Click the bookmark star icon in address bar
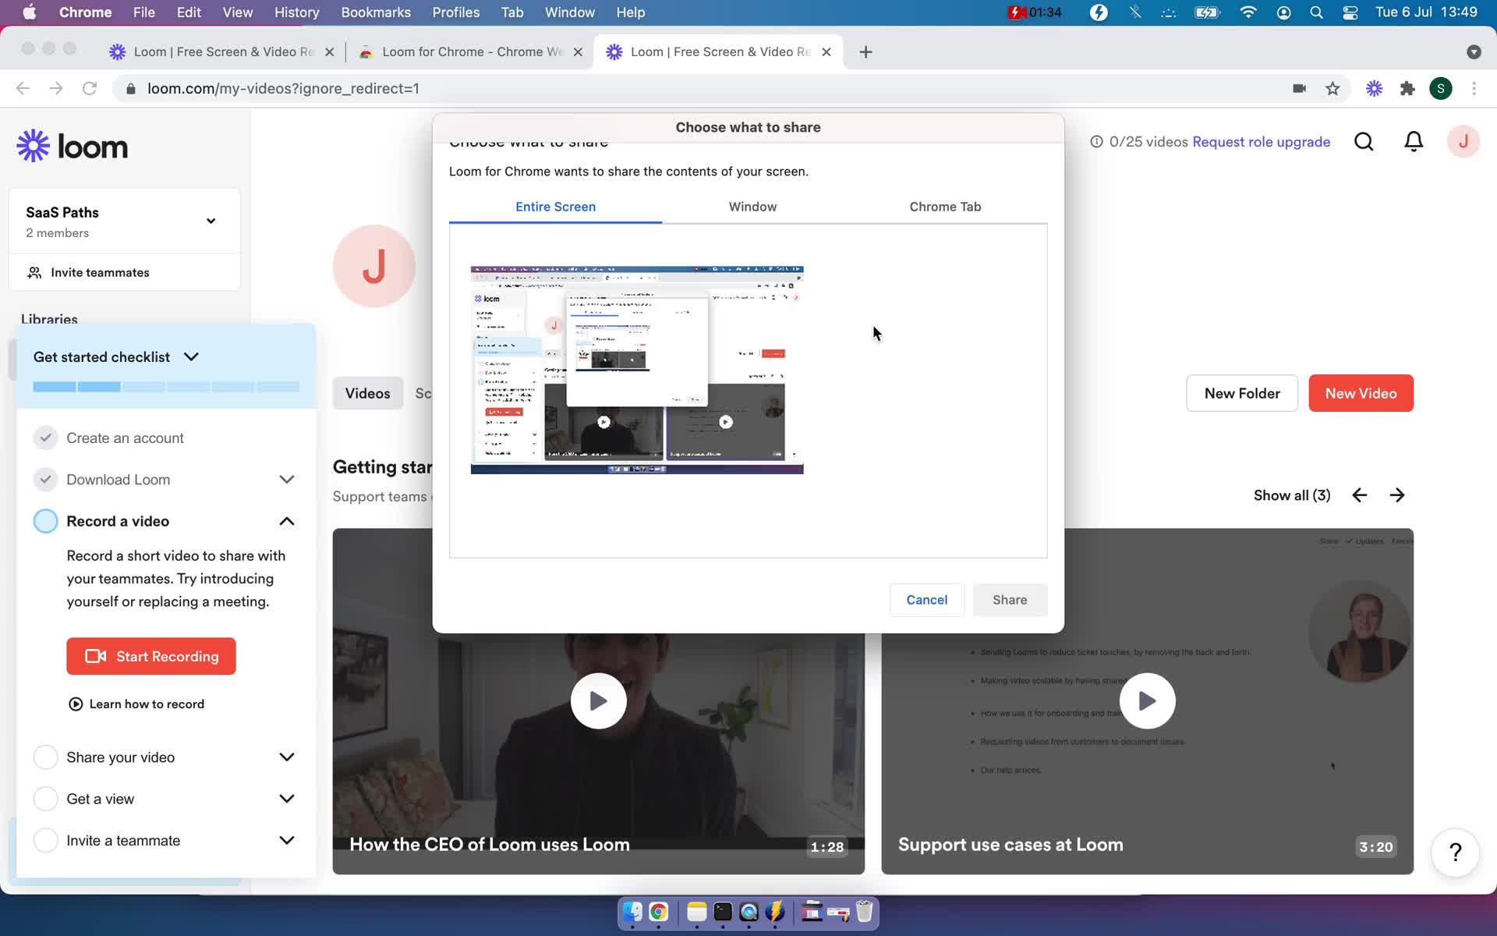 pos(1333,88)
